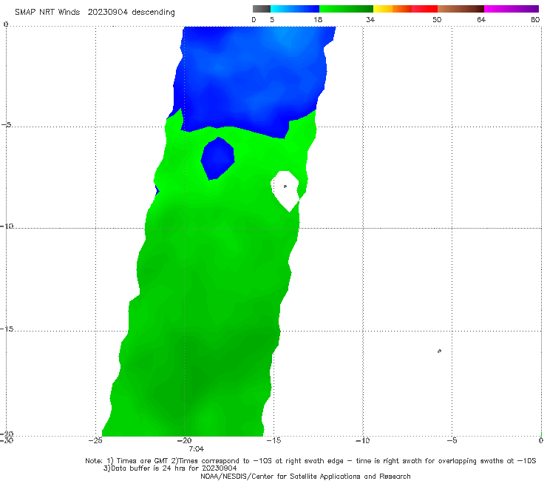Click the yellow-orange segment of color bar
Screen dimensions: 547x481
[393, 9]
